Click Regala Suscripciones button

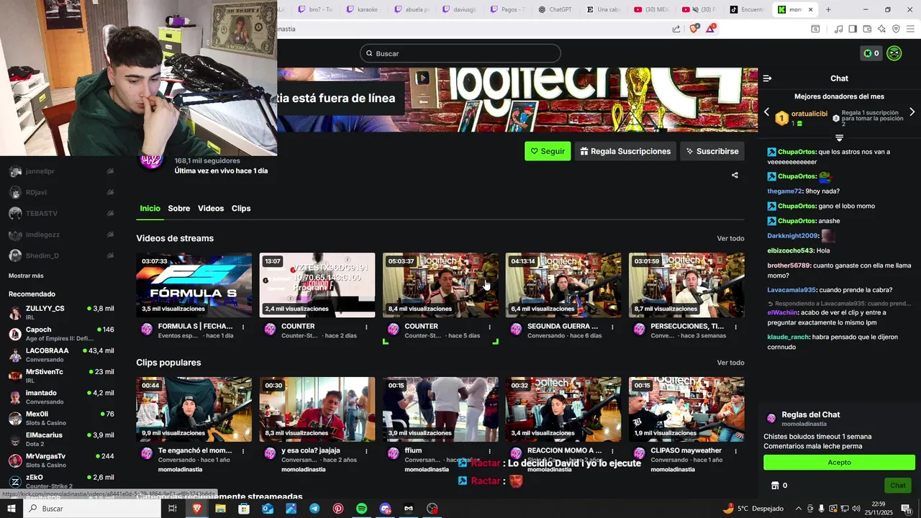pyautogui.click(x=625, y=151)
